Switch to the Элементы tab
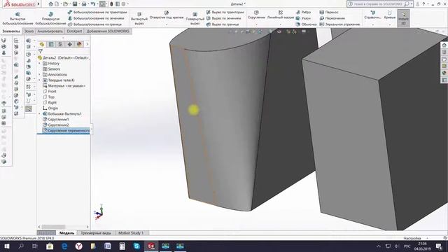The height and width of the screenshot is (252, 448). pyautogui.click(x=11, y=31)
